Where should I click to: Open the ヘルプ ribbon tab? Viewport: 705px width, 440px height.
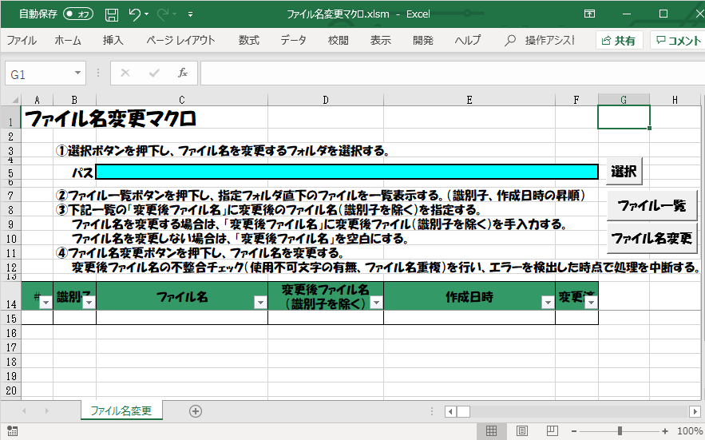468,41
